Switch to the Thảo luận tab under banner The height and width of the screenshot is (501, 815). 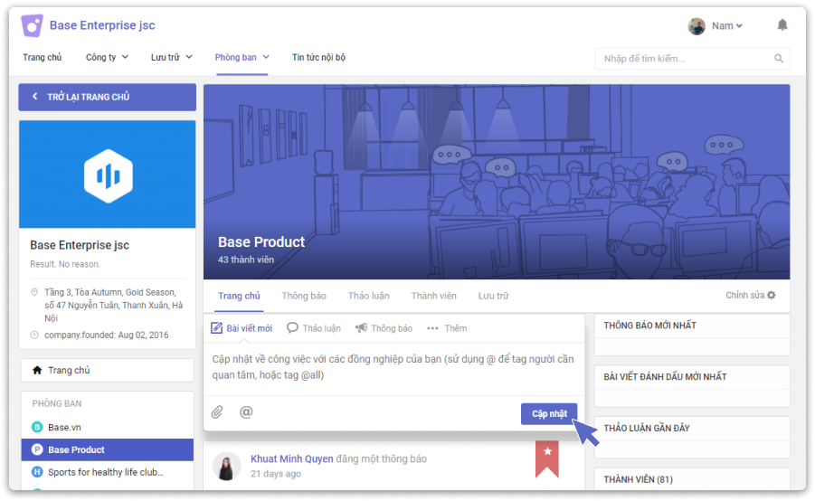[368, 296]
